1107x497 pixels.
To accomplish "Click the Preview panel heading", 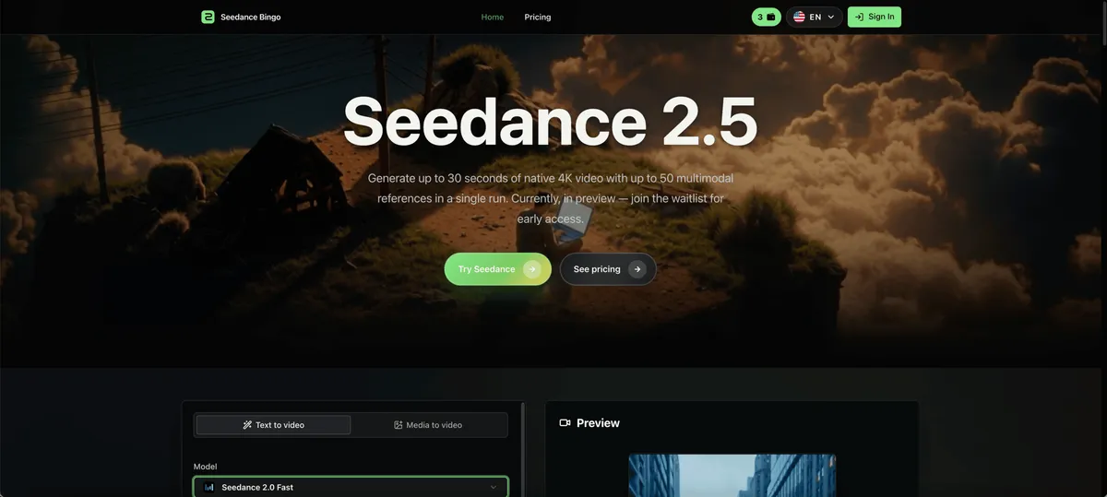I will pyautogui.click(x=598, y=423).
